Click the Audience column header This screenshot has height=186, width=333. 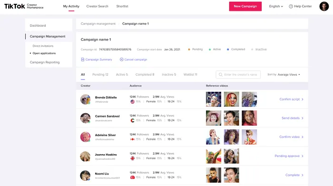pos(136,86)
